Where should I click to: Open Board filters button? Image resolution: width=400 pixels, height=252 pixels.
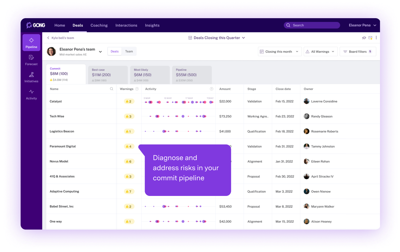click(x=358, y=52)
